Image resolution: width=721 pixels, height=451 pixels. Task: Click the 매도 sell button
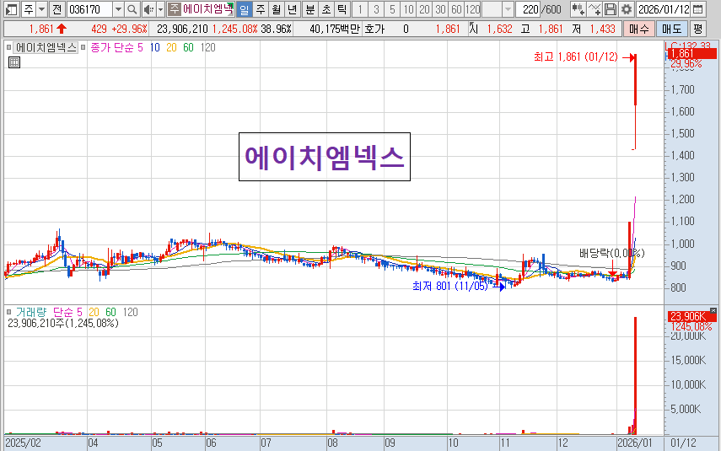pos(671,29)
